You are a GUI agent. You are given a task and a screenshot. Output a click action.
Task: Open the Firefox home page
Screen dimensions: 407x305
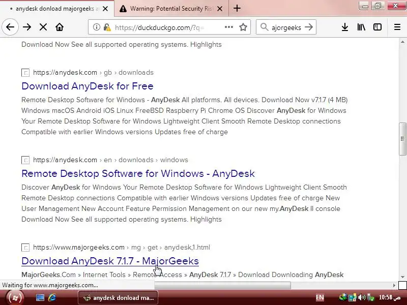pos(60,27)
